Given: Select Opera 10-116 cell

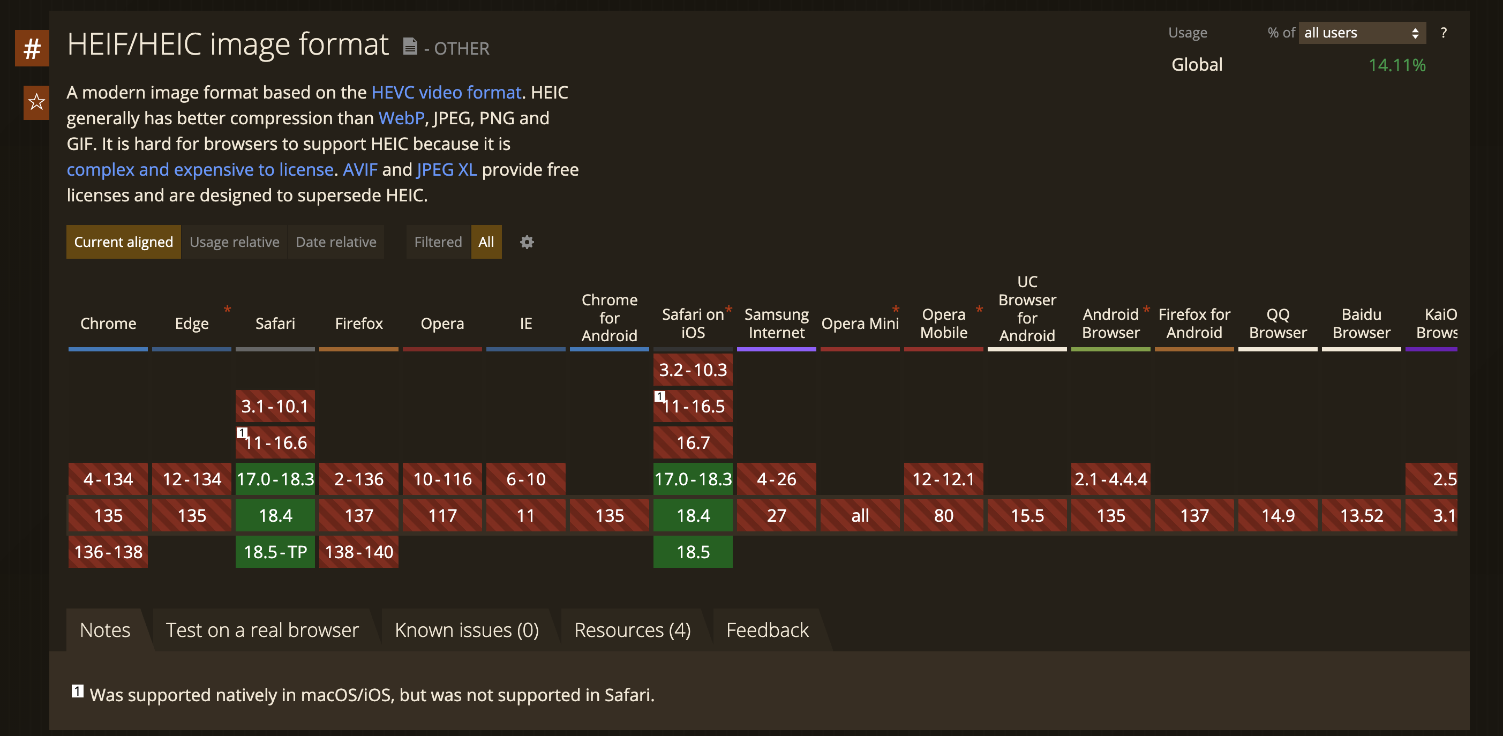Looking at the screenshot, I should click(x=442, y=479).
